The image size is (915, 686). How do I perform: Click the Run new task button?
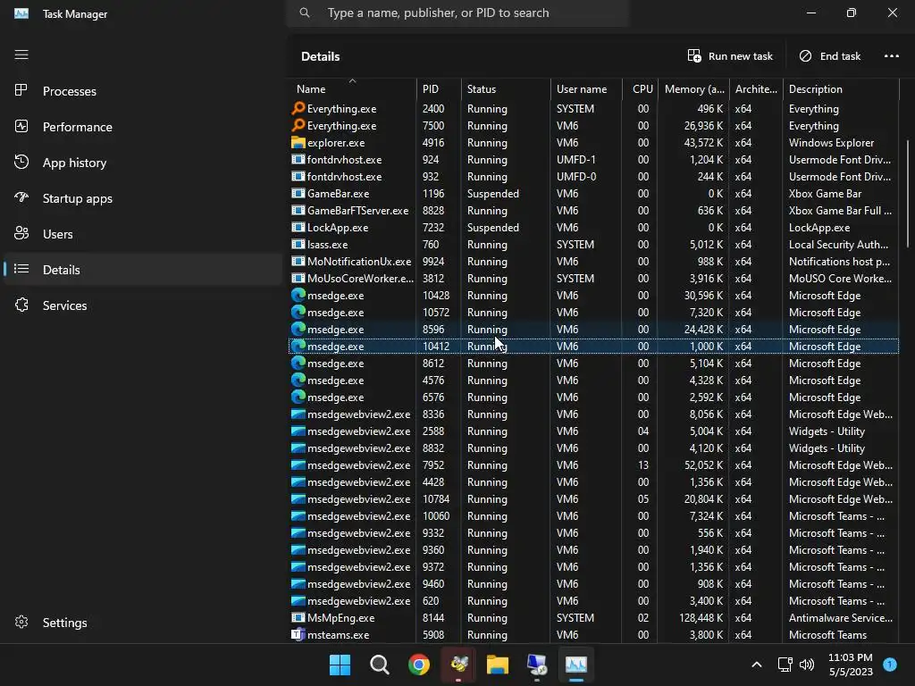(729, 56)
